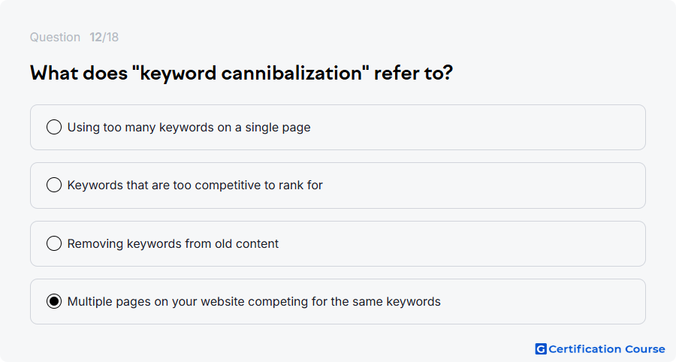Choose the 'Keywords that are too competitive' radio button
Viewport: 676px width, 362px height.
click(54, 185)
